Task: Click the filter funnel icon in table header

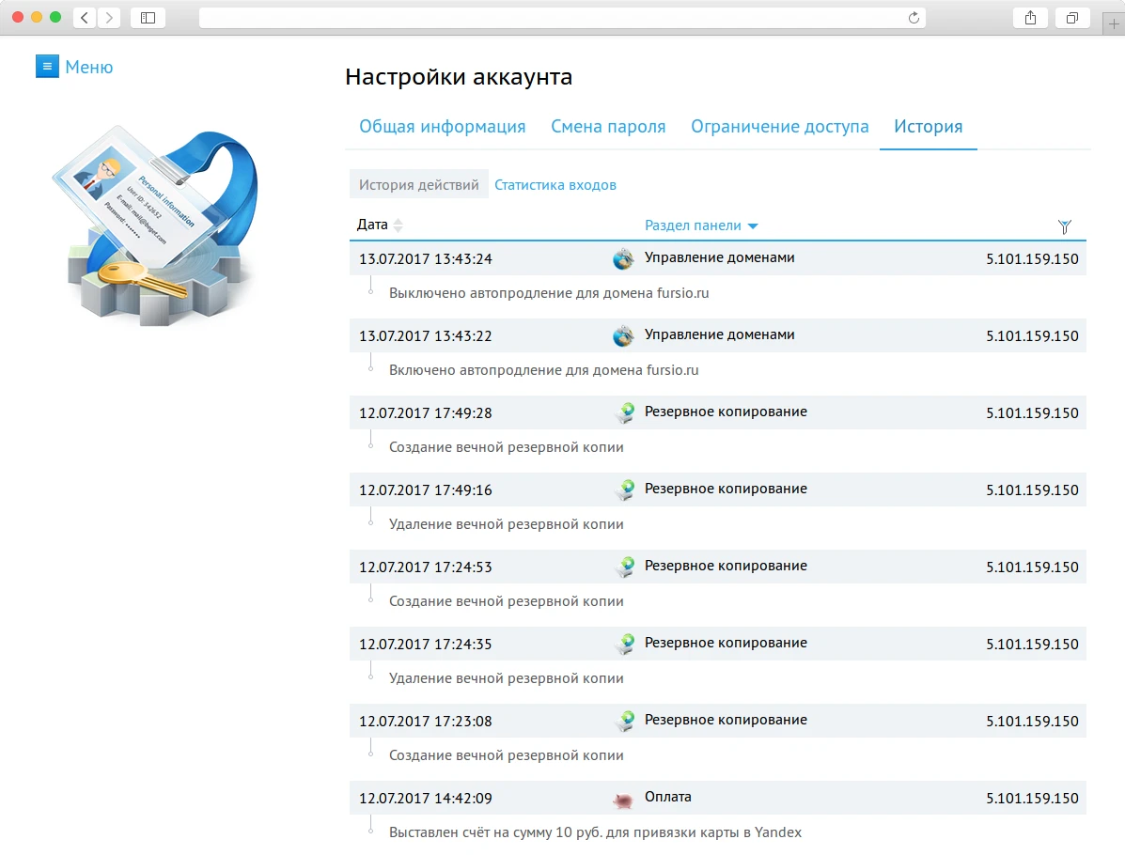Action: click(1064, 226)
